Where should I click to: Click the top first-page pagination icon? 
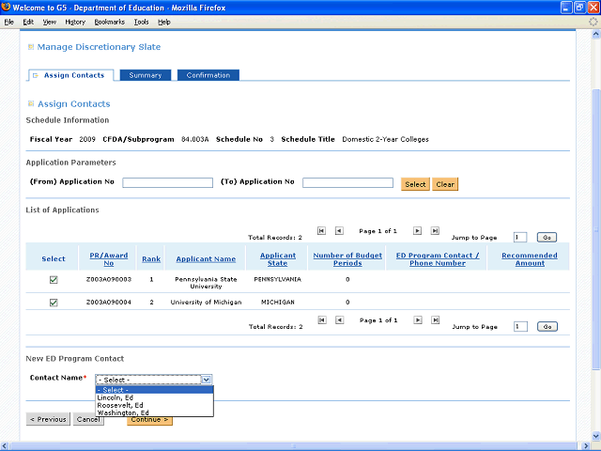[322, 230]
